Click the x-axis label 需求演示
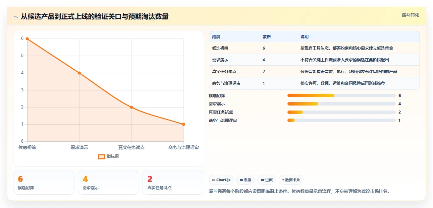The width and height of the screenshot is (433, 208). 79,147
